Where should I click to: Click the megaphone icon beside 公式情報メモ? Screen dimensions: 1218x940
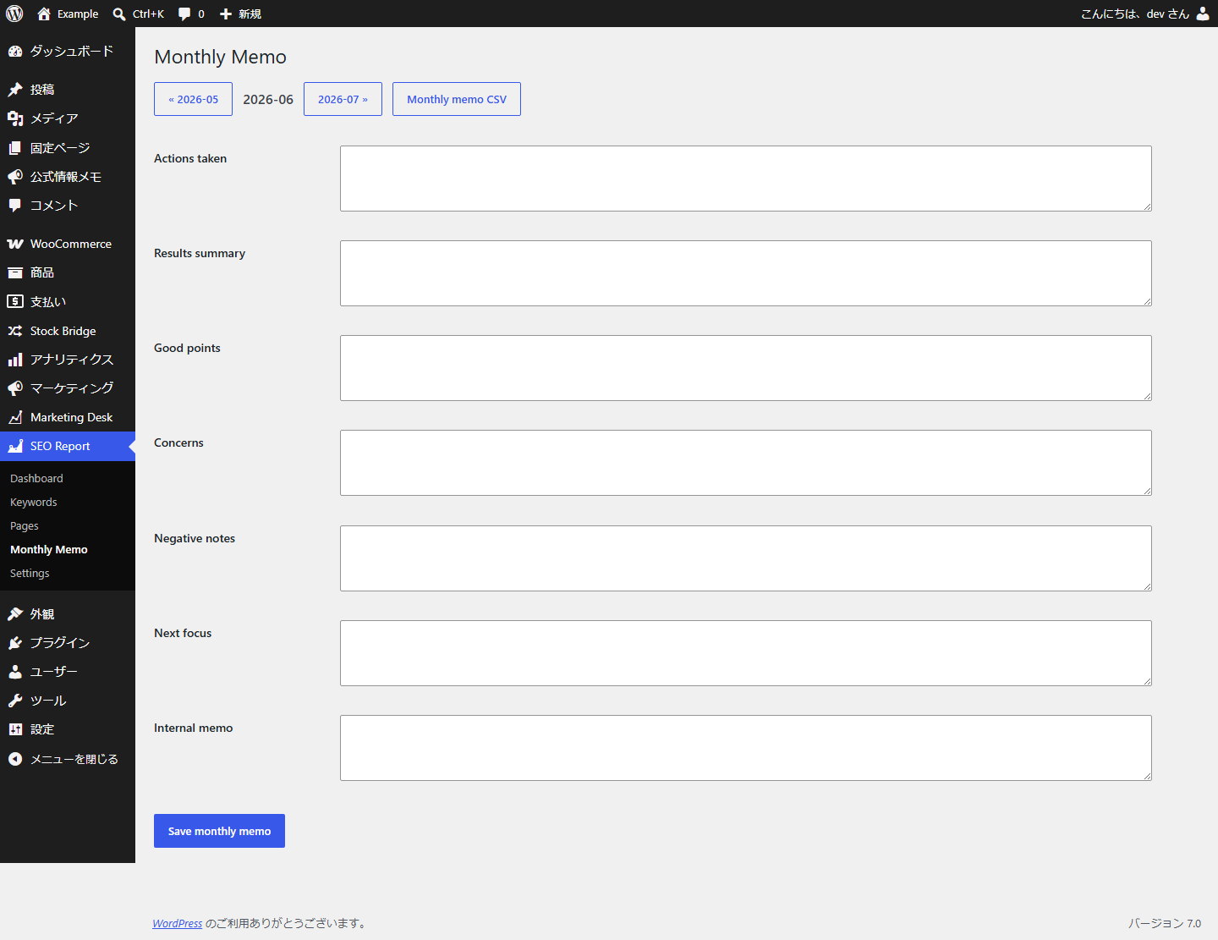tap(15, 177)
